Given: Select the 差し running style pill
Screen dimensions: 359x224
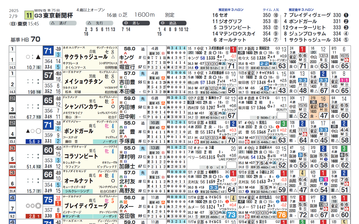Looking at the screenshot, I should click(136, 23).
